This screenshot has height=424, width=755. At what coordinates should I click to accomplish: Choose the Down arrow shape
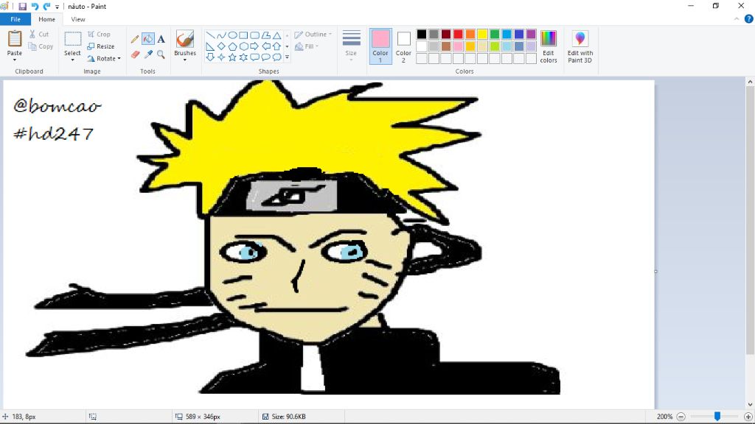(x=210, y=57)
